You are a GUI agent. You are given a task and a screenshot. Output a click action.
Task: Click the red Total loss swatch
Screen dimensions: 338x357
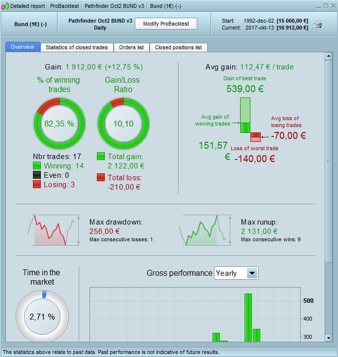tap(101, 177)
